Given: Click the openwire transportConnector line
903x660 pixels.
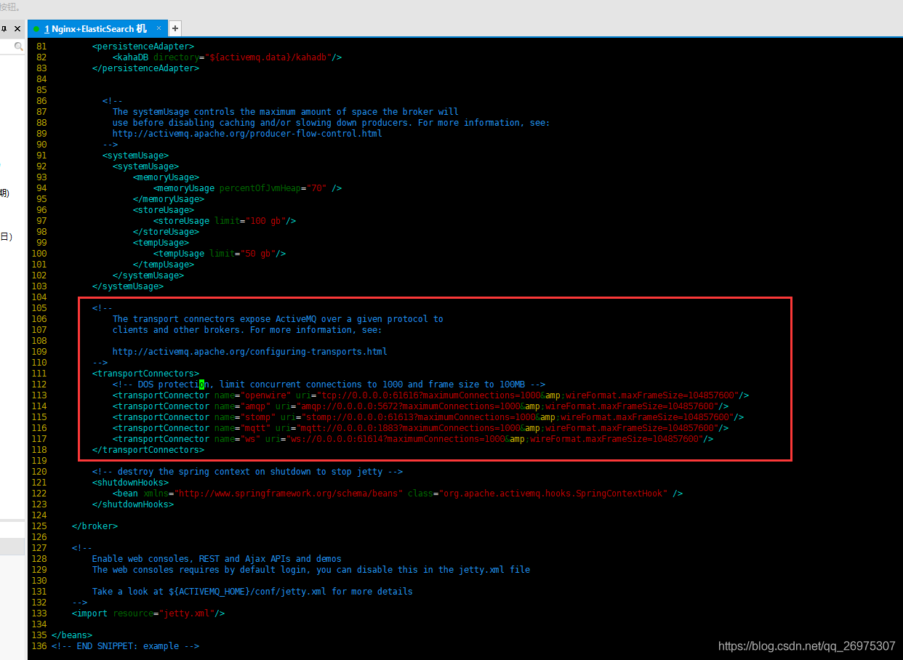Looking at the screenshot, I should pos(430,395).
